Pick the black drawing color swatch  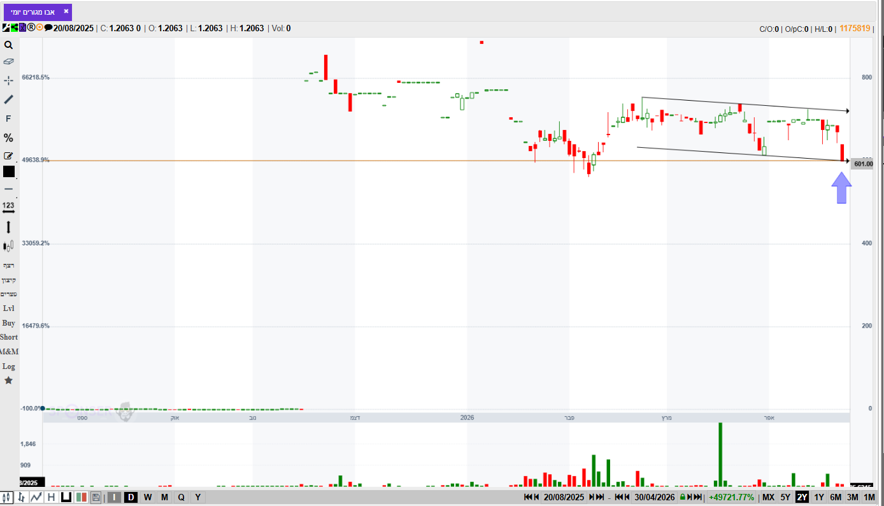coord(8,171)
